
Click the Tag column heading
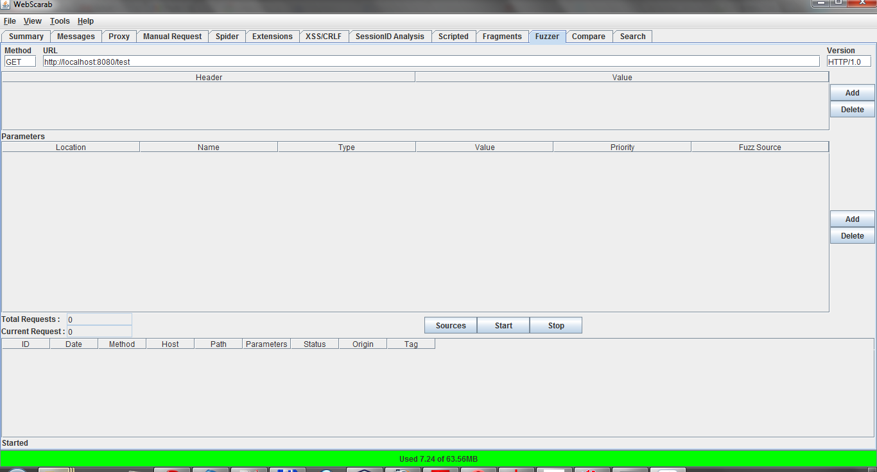pyautogui.click(x=411, y=344)
